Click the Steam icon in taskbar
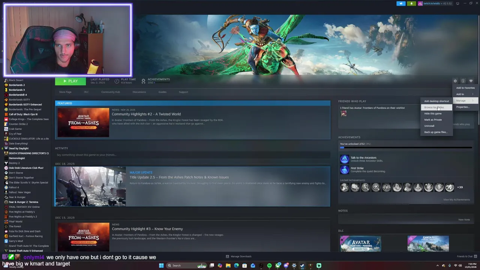The height and width of the screenshot is (270, 480). click(302, 265)
